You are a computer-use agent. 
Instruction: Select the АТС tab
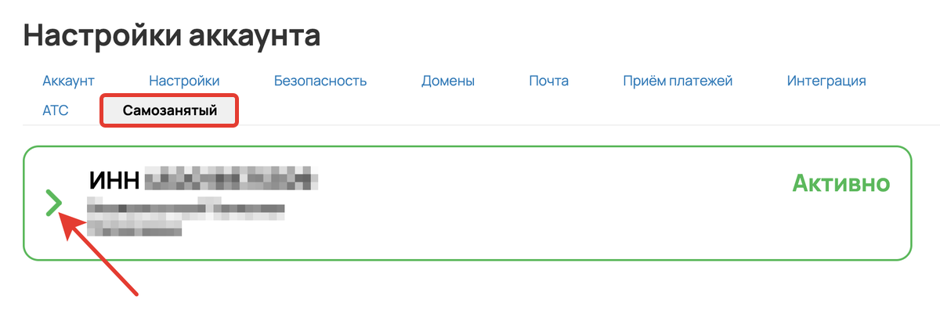tap(56, 110)
